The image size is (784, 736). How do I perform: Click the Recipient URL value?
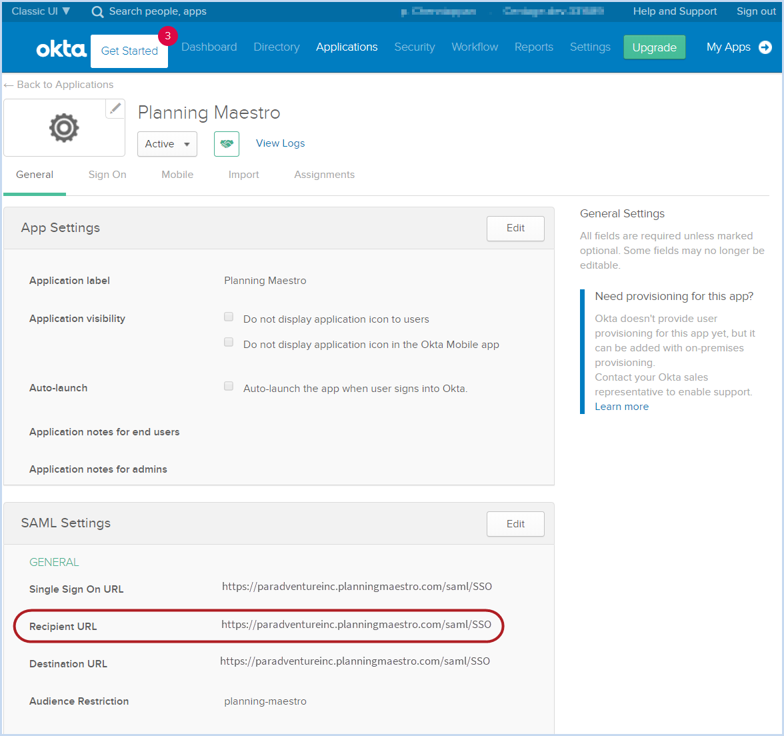[x=357, y=625]
